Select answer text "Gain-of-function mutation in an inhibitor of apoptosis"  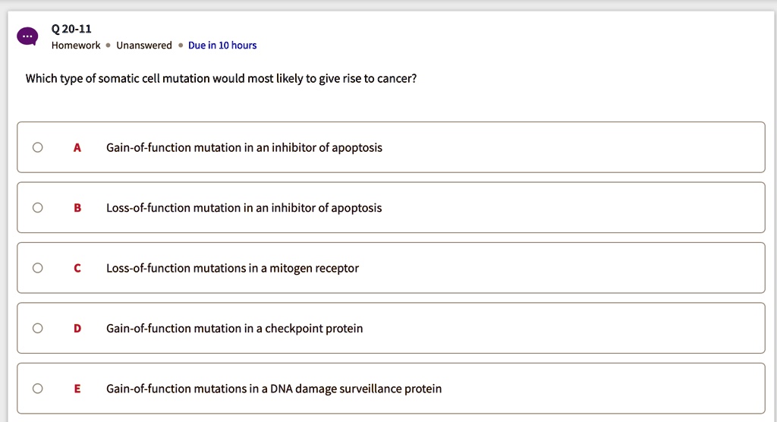click(244, 147)
